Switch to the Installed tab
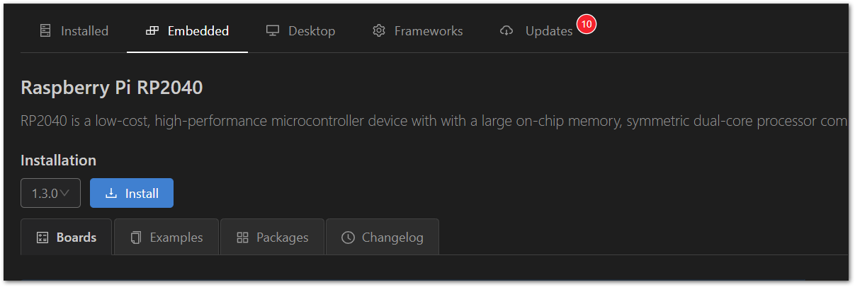This screenshot has width=855, height=287. click(x=74, y=31)
